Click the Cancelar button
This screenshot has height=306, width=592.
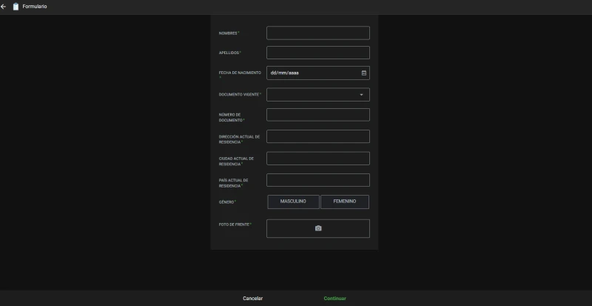click(x=252, y=299)
